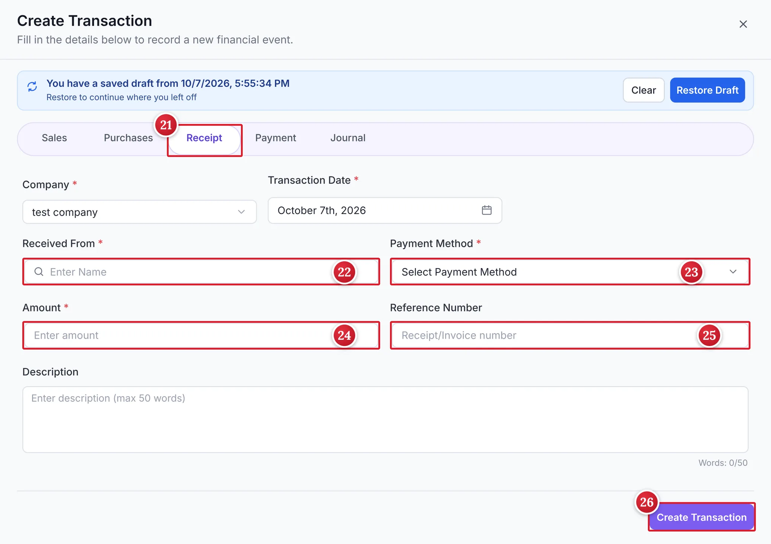Open the Transaction Date field
The height and width of the screenshot is (544, 771).
point(385,210)
